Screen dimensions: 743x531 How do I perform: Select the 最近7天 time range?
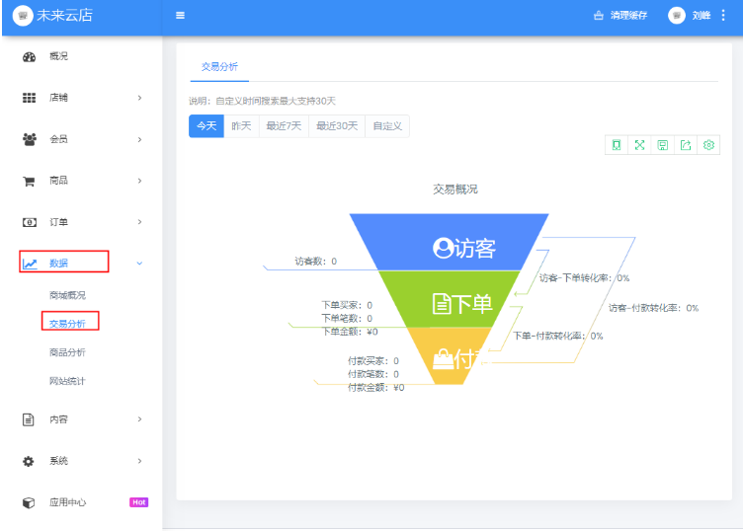(x=284, y=126)
